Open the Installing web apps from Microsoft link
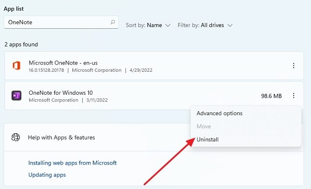The width and height of the screenshot is (311, 189). coord(72,163)
